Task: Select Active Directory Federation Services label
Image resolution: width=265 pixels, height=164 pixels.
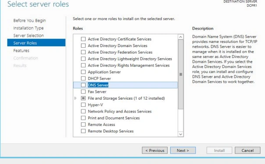Action: (120, 52)
